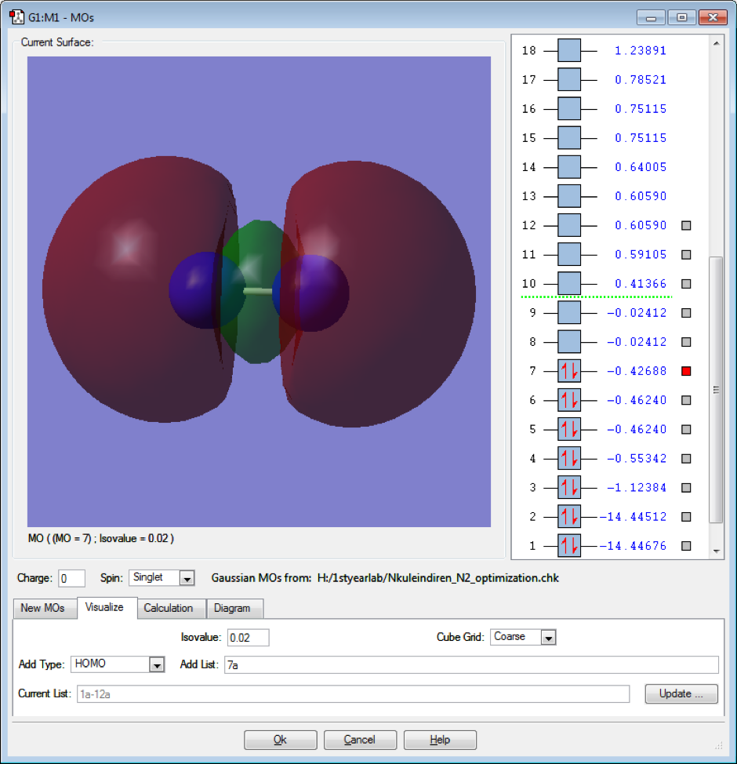Select occupied orbital box for MO 6

pos(569,400)
